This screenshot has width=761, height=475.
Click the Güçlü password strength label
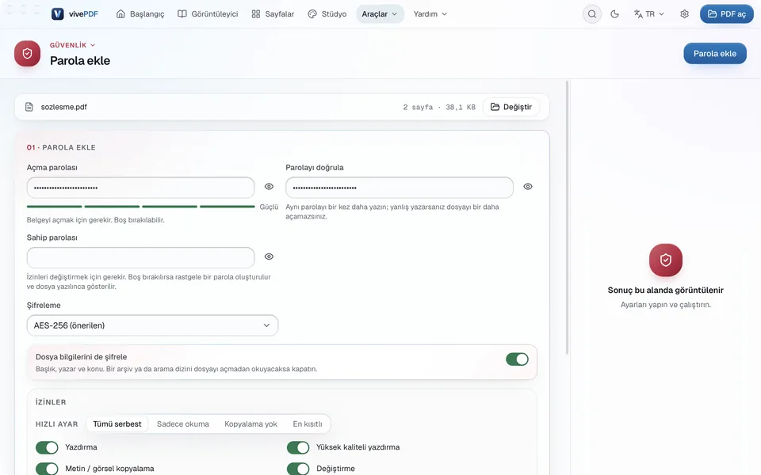(269, 207)
